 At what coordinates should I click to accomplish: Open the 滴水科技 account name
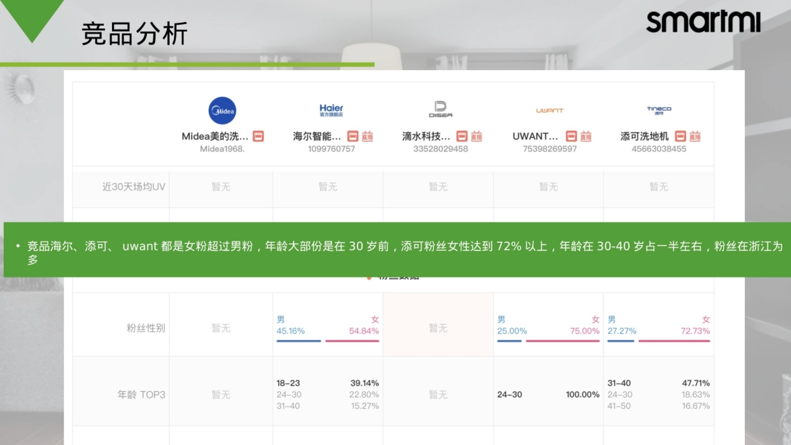pyautogui.click(x=426, y=136)
